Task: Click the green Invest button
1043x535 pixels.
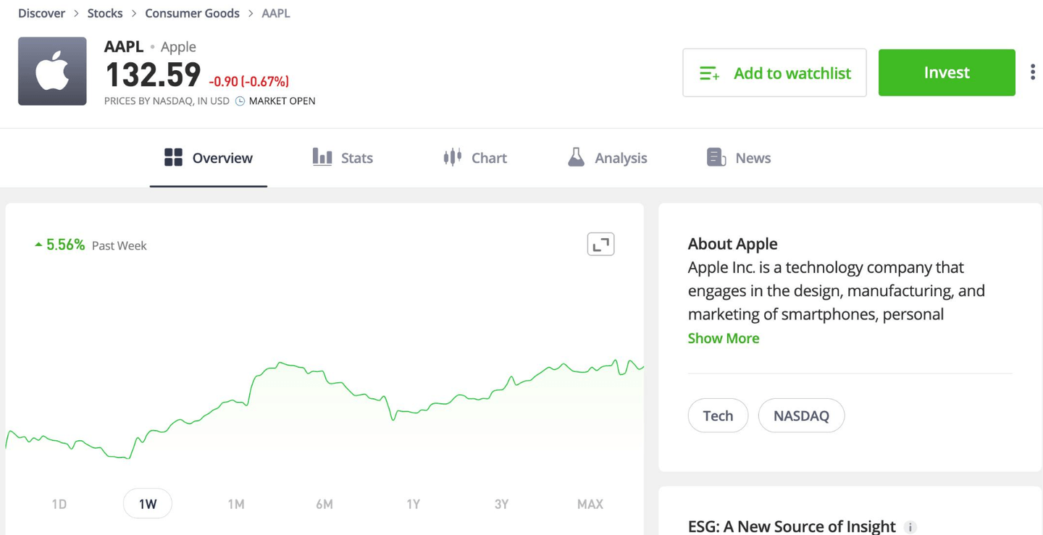Action: [x=947, y=72]
